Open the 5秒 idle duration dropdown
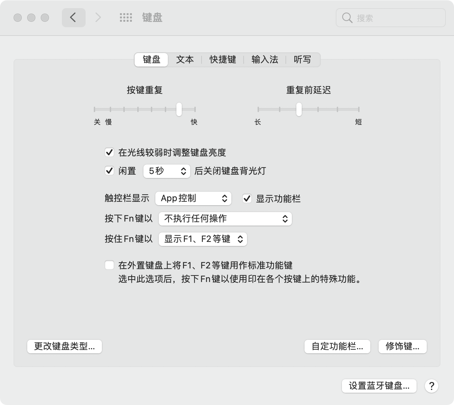The image size is (454, 405). click(166, 171)
